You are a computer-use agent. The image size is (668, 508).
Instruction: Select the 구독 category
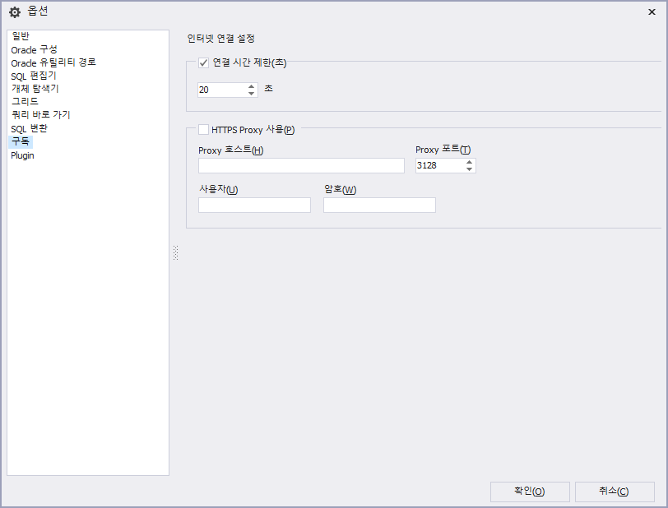pyautogui.click(x=21, y=141)
